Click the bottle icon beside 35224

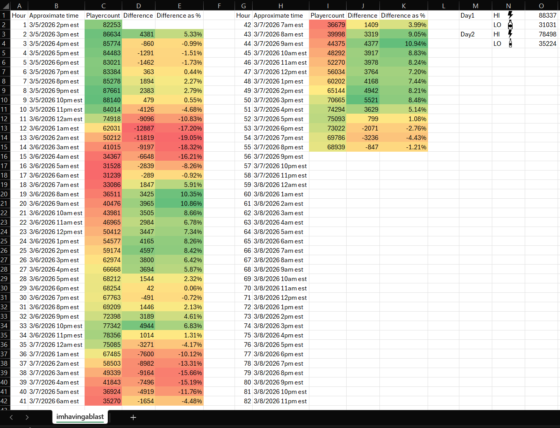[x=510, y=43]
